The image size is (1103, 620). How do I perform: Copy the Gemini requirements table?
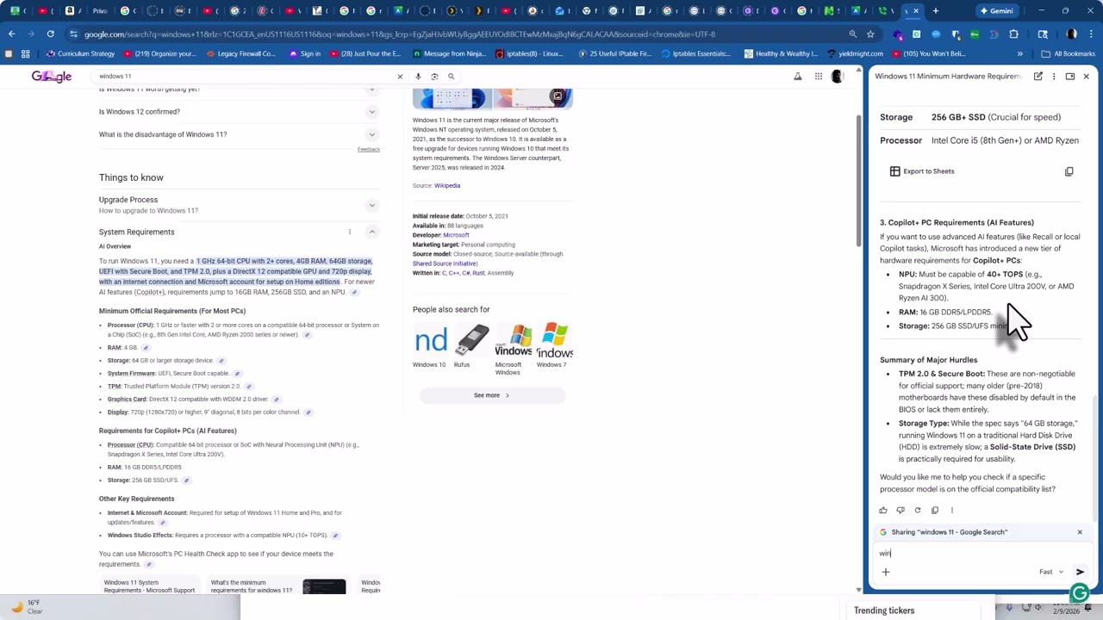click(1069, 171)
